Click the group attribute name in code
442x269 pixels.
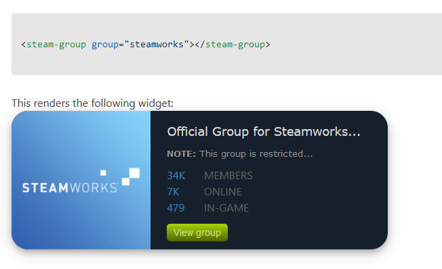[x=105, y=45]
